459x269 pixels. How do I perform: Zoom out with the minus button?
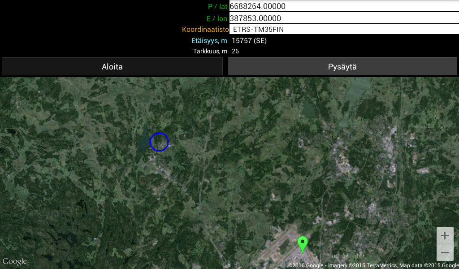click(445, 252)
